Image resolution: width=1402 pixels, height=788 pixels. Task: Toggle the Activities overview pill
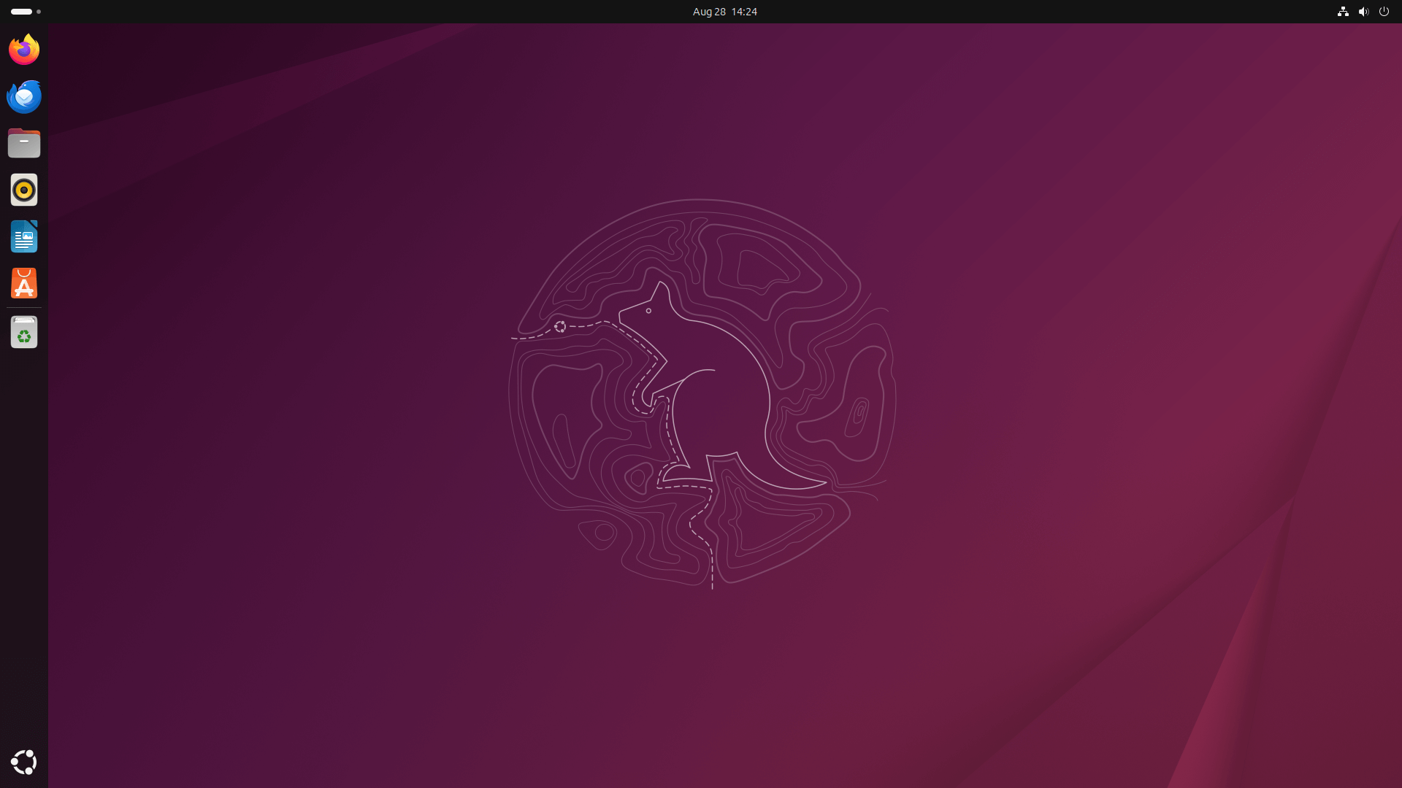[21, 12]
